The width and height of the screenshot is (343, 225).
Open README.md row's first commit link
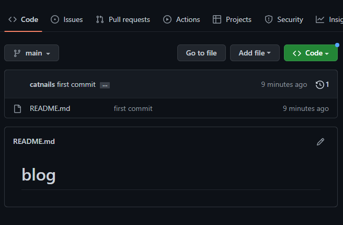133,108
